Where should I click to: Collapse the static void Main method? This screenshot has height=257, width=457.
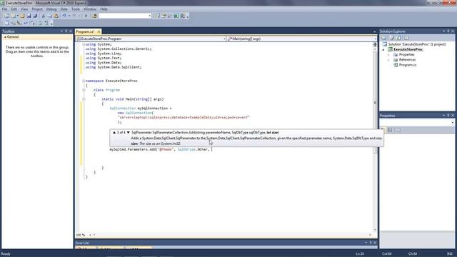point(84,99)
